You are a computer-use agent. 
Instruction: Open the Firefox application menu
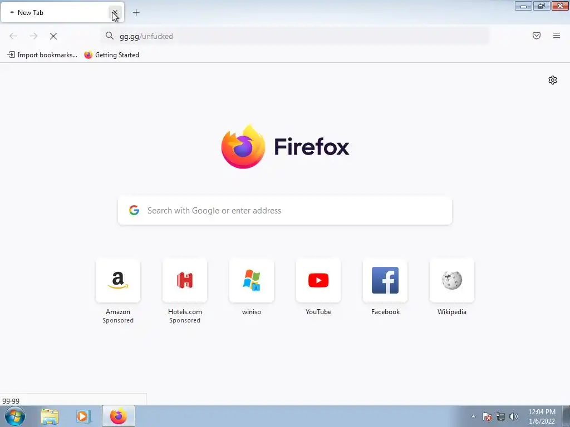point(557,36)
